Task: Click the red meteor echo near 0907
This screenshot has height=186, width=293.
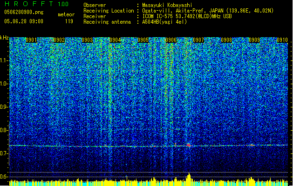Action: pos(188,145)
